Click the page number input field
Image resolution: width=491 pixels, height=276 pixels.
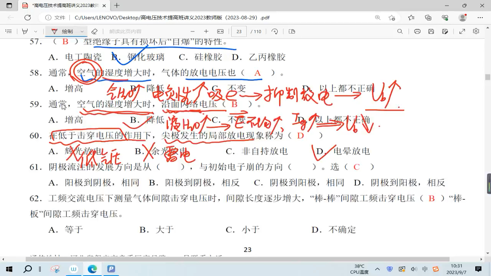tap(239, 31)
